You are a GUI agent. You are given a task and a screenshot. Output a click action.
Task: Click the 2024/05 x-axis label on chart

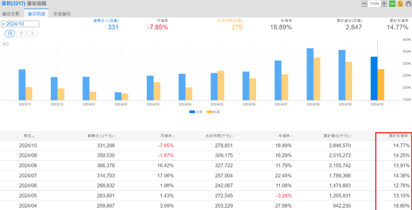click(x=217, y=104)
